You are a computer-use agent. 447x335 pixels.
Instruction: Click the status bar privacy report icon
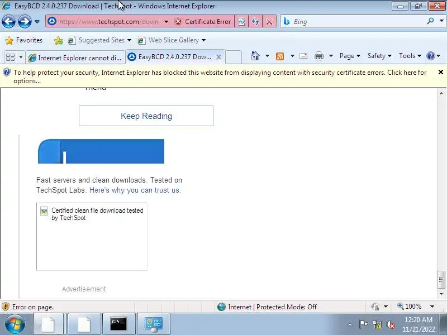[x=375, y=307]
